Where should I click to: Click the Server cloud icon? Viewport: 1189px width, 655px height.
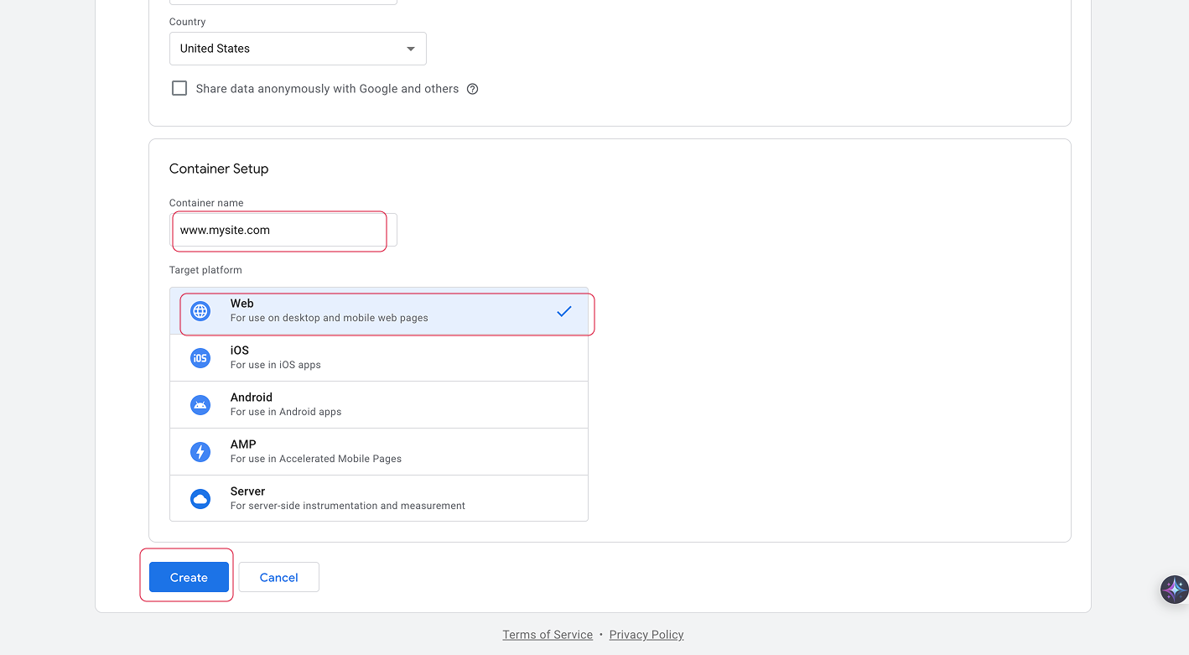(x=200, y=499)
